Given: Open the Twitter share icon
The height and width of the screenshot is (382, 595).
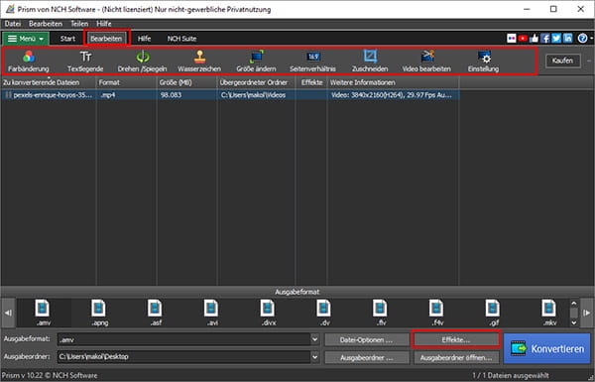Looking at the screenshot, I should click(x=556, y=39).
